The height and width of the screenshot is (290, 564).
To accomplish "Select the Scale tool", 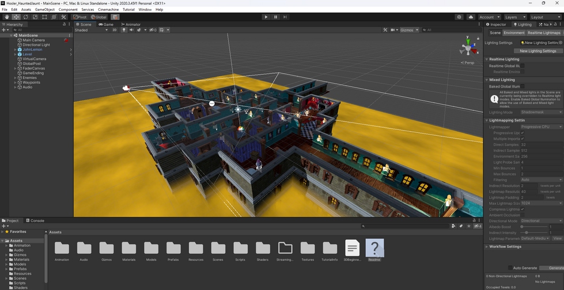I will tap(35, 17).
